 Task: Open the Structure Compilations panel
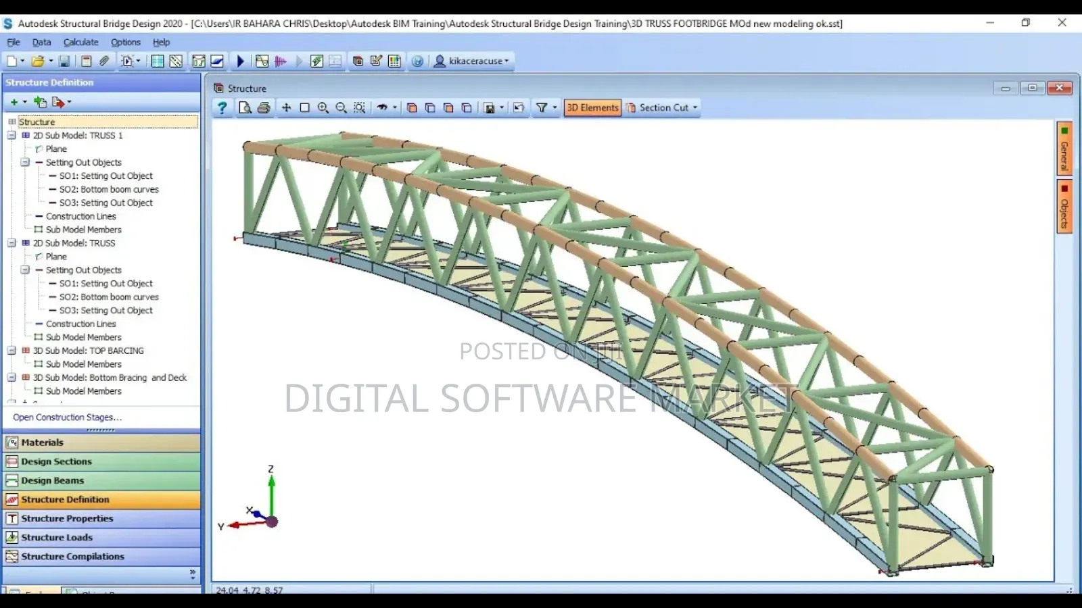(x=101, y=556)
